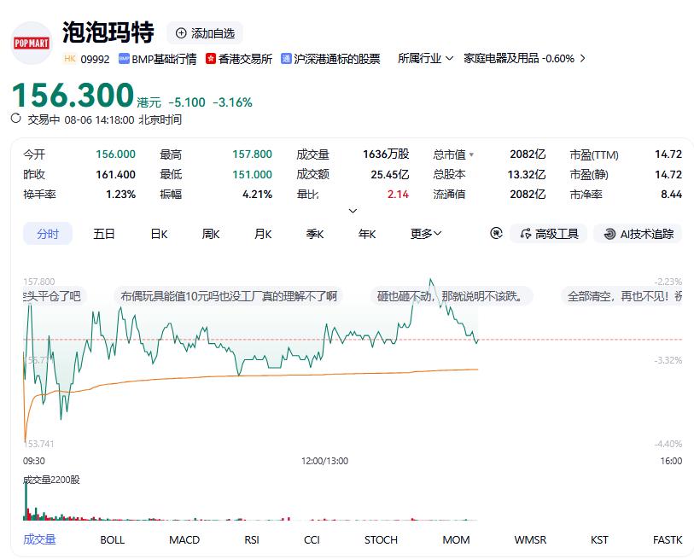The width and height of the screenshot is (694, 559).
Task: Click the 今开 value 156.000
Action: (115, 154)
